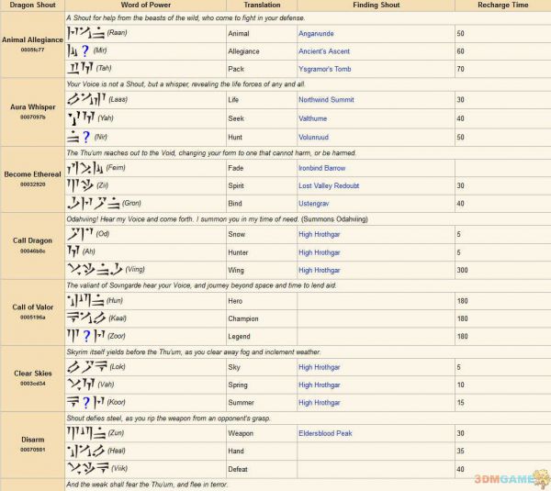This screenshot has height=491, width=551.
Task: Open the Eldersblood Peak link
Action: pyautogui.click(x=325, y=433)
